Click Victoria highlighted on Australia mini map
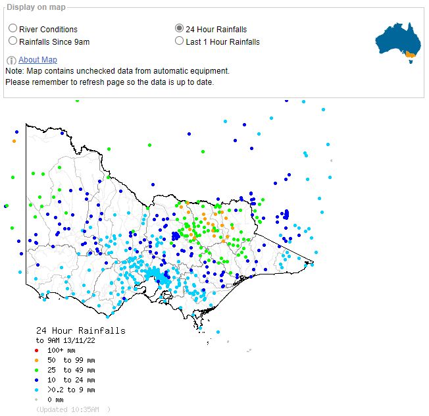This screenshot has width=429, height=416. coord(410,55)
